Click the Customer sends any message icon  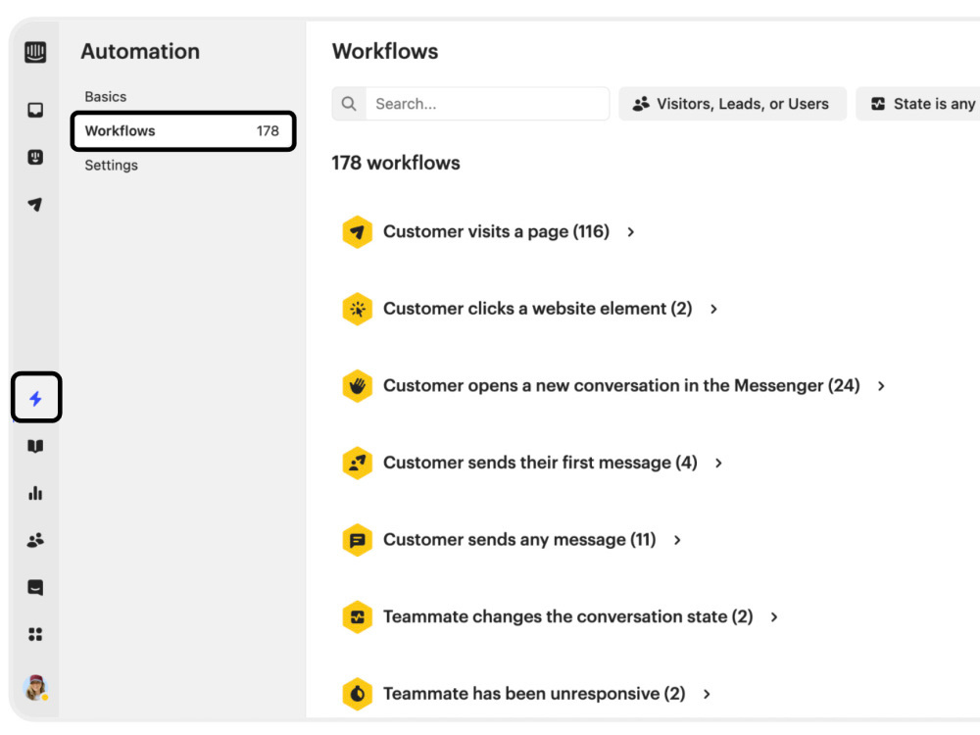click(x=358, y=539)
